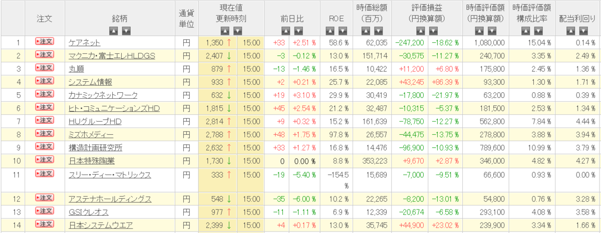Open 構造計画研究所 stock details
Viewport: 601px width, 233px height.
95,147
